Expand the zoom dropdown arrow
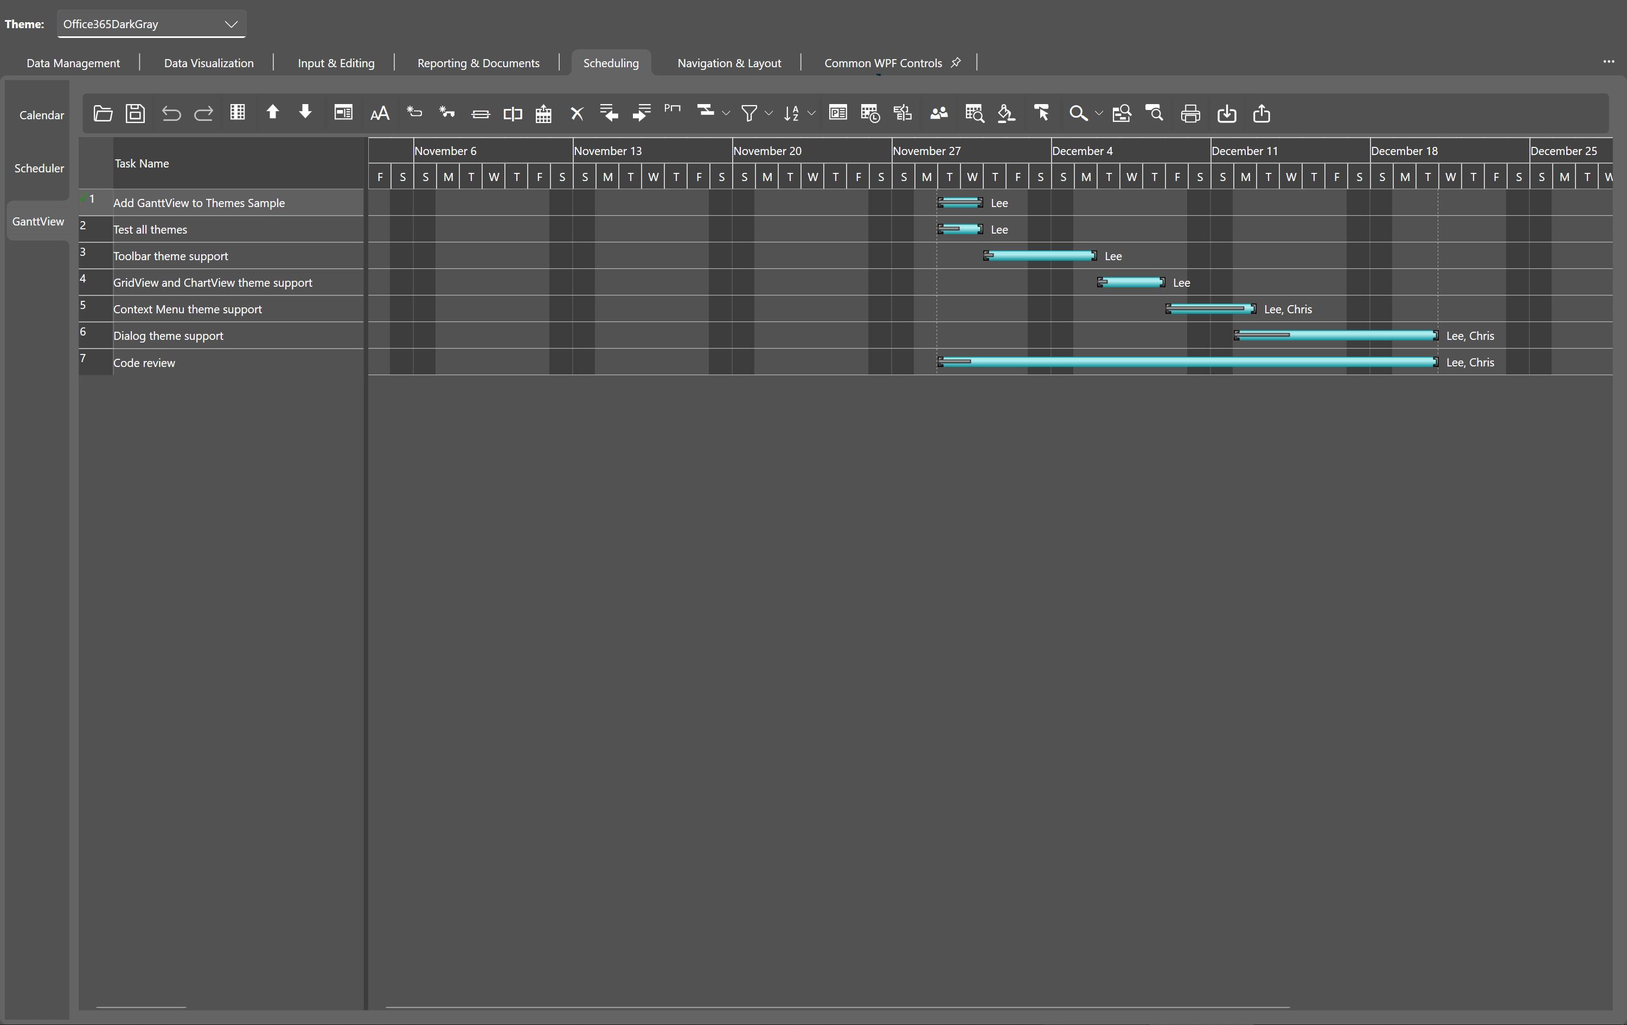This screenshot has width=1627, height=1025. [x=1099, y=113]
